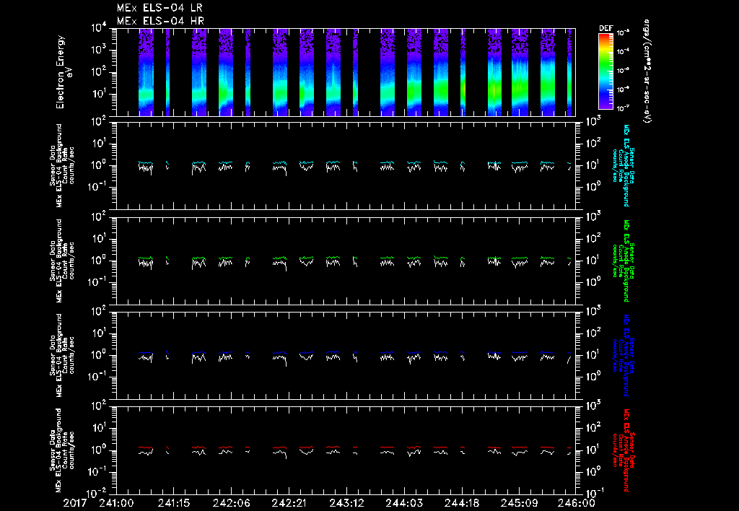Click the "241:00" time axis label
The image size is (739, 511).
click(116, 503)
